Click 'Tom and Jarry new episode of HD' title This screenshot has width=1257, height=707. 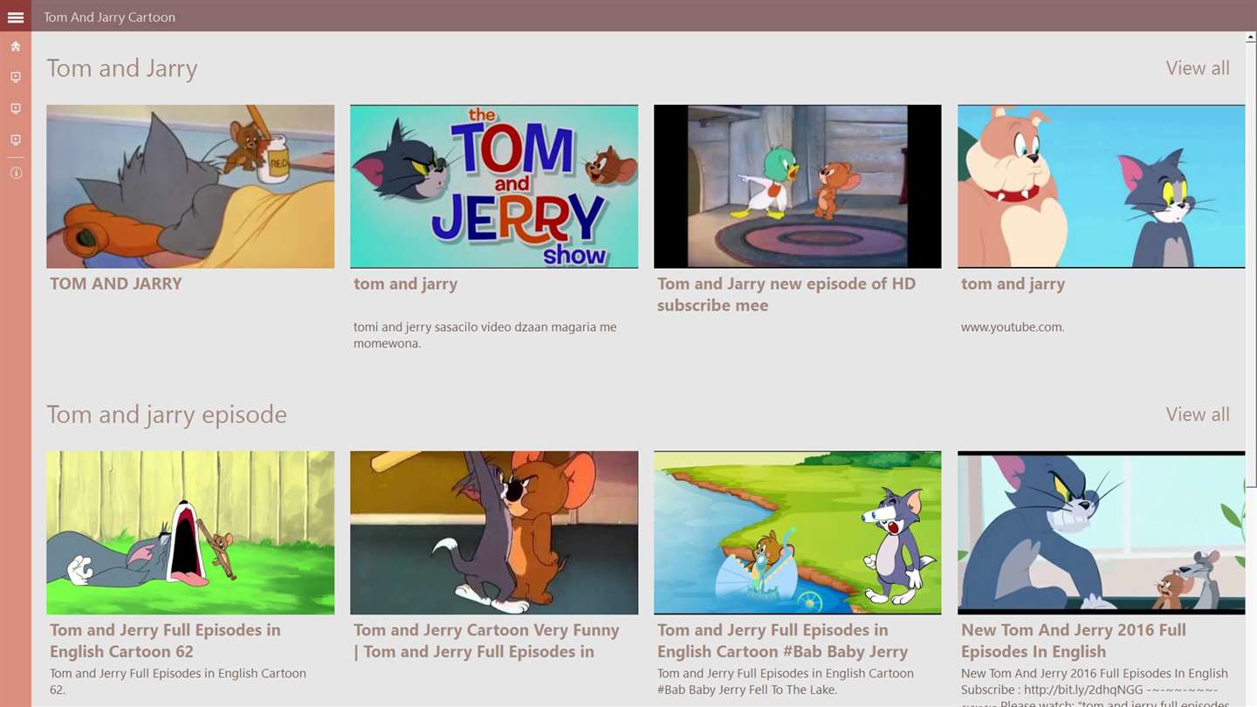(x=786, y=294)
